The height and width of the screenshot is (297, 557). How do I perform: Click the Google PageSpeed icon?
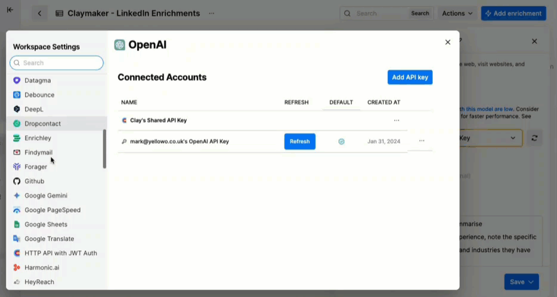[17, 210]
